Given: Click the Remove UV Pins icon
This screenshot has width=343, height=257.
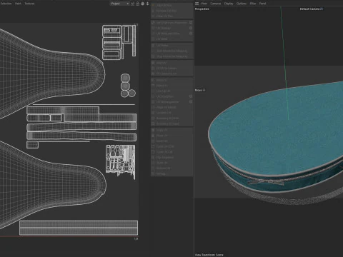Looking at the screenshot, I should 154,11.
